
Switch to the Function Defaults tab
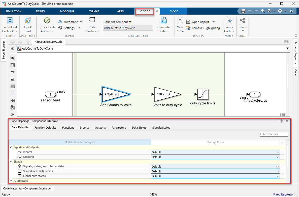pyautogui.click(x=45, y=128)
